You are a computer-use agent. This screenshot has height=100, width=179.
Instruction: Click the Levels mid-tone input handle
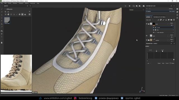tap(157, 51)
